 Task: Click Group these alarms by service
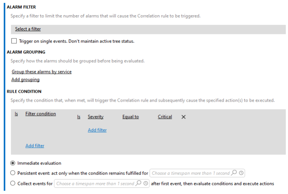pyautogui.click(x=41, y=72)
